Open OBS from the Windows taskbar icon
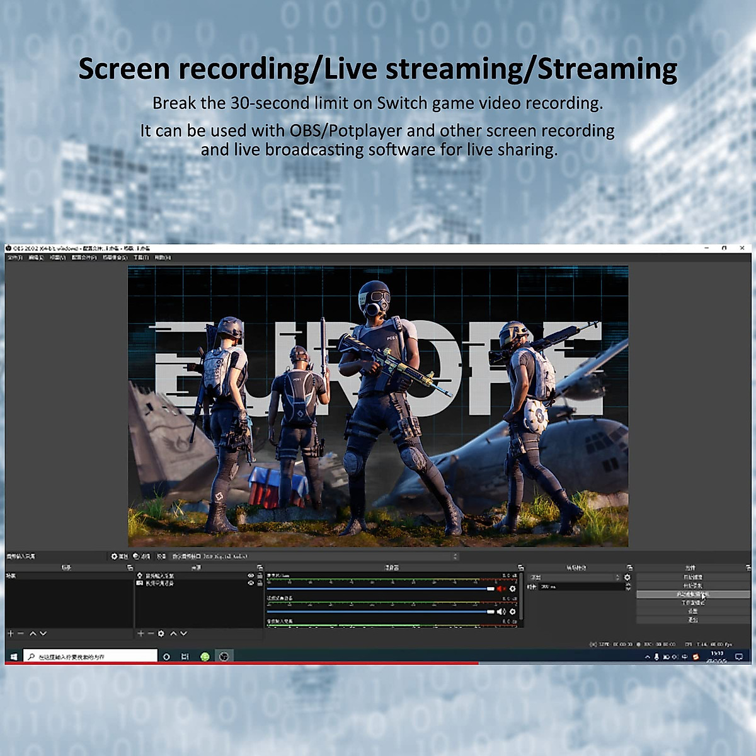Viewport: 756px width, 756px height. tap(224, 656)
